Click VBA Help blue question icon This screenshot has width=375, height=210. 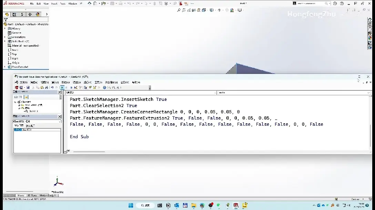(x=104, y=87)
